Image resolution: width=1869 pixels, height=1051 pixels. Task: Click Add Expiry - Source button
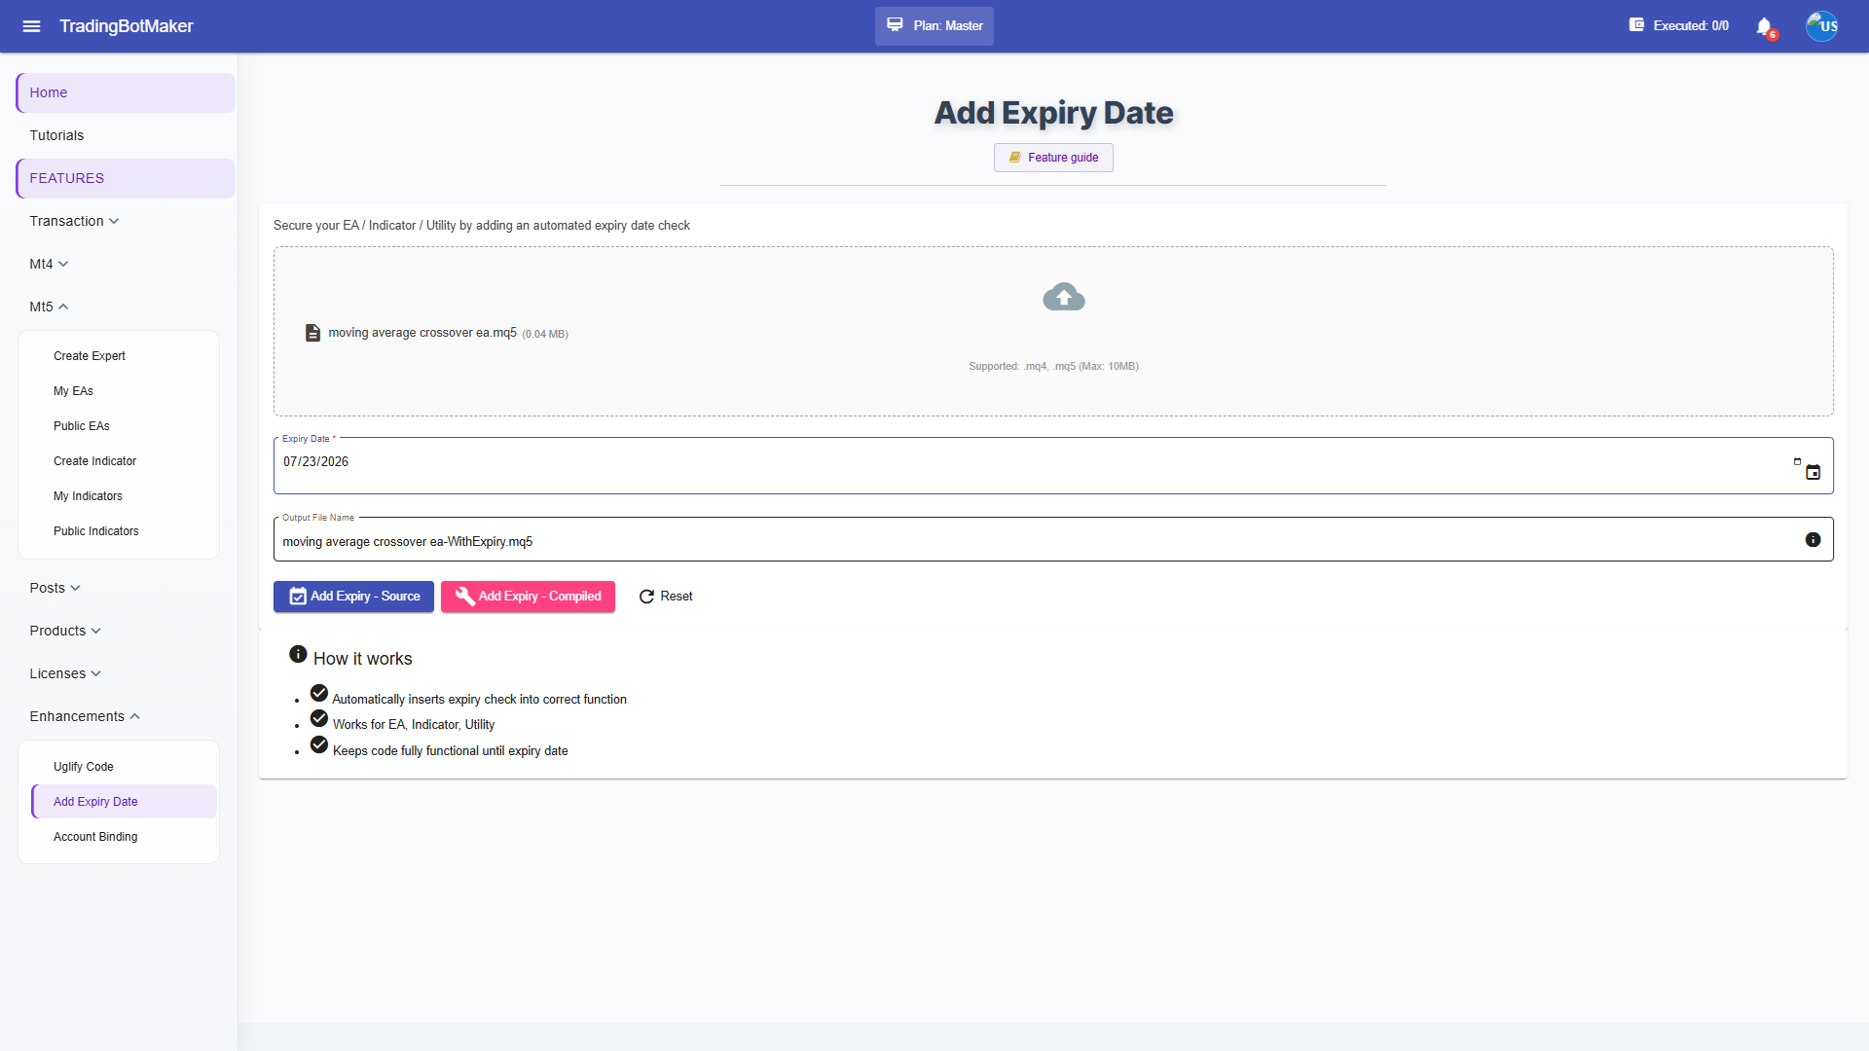point(353,597)
